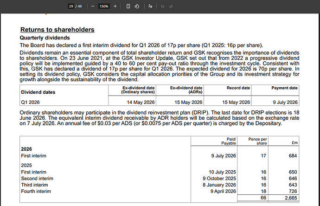Click the zoom in plus button
Screen dimensions: 320x206
tap(115, 6)
